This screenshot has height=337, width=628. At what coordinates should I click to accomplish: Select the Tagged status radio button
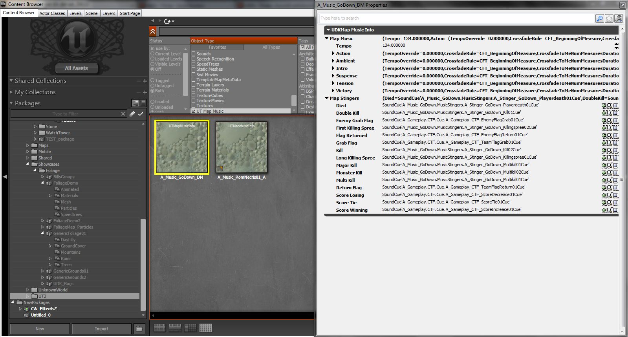pos(153,81)
